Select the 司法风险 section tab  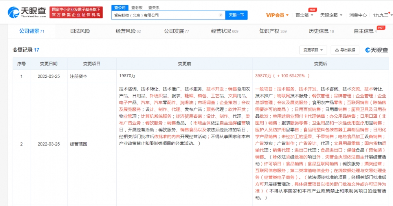(x=80, y=31)
